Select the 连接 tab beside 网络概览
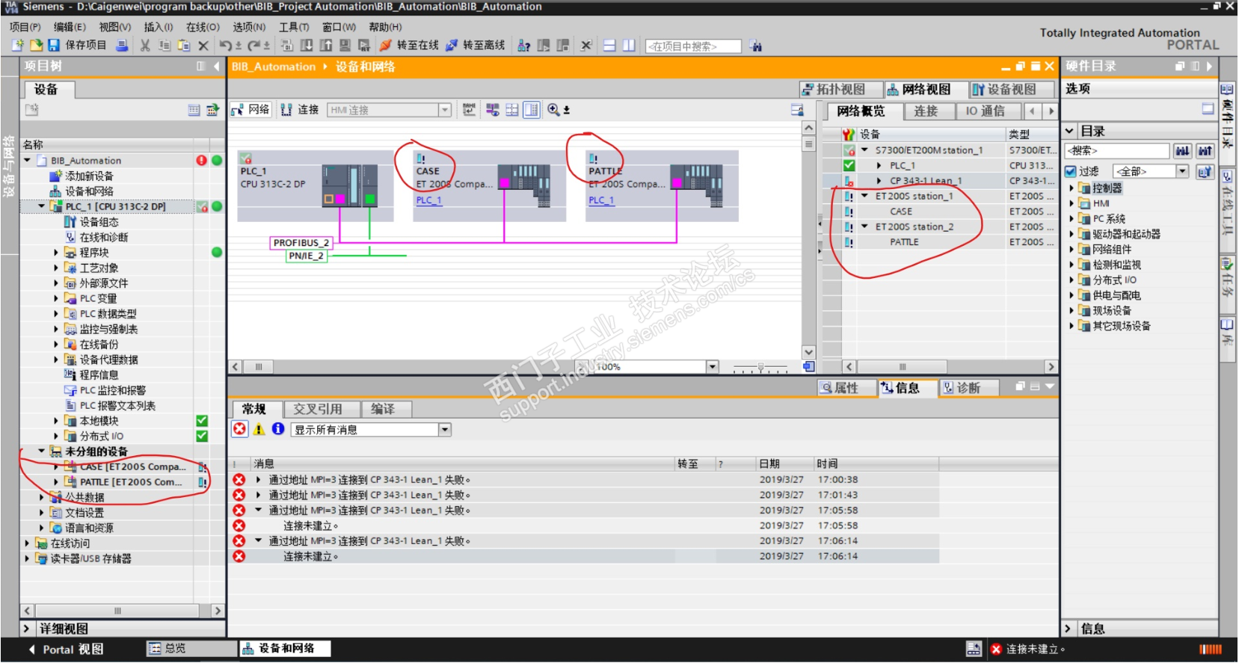 pos(925,111)
